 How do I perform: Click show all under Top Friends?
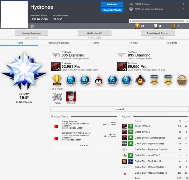(x=120, y=109)
